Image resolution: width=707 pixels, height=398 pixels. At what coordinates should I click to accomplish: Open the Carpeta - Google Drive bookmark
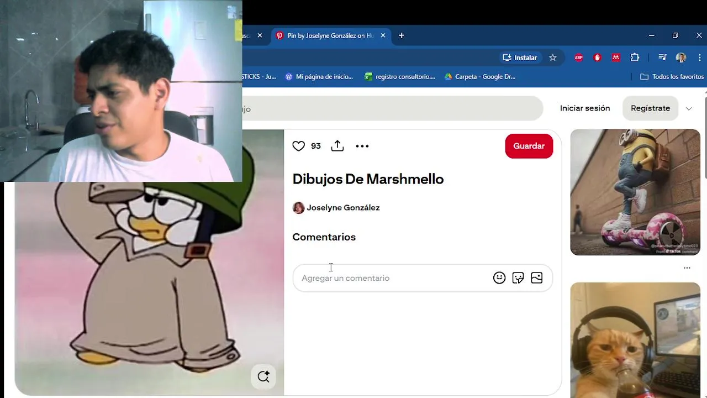coord(480,77)
